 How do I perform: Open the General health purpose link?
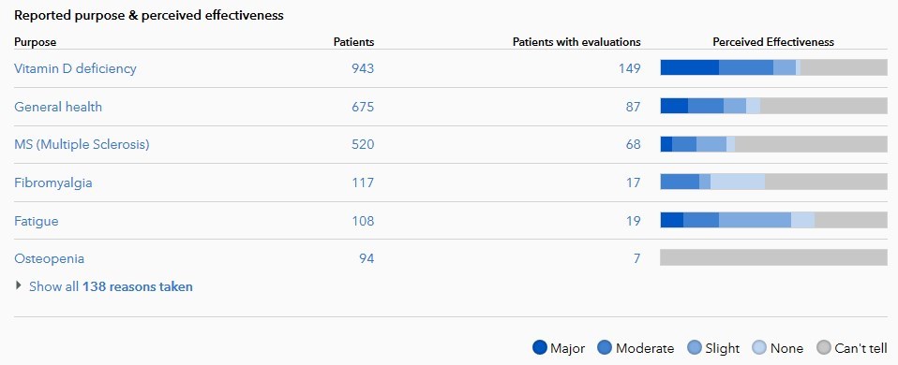pyautogui.click(x=58, y=107)
